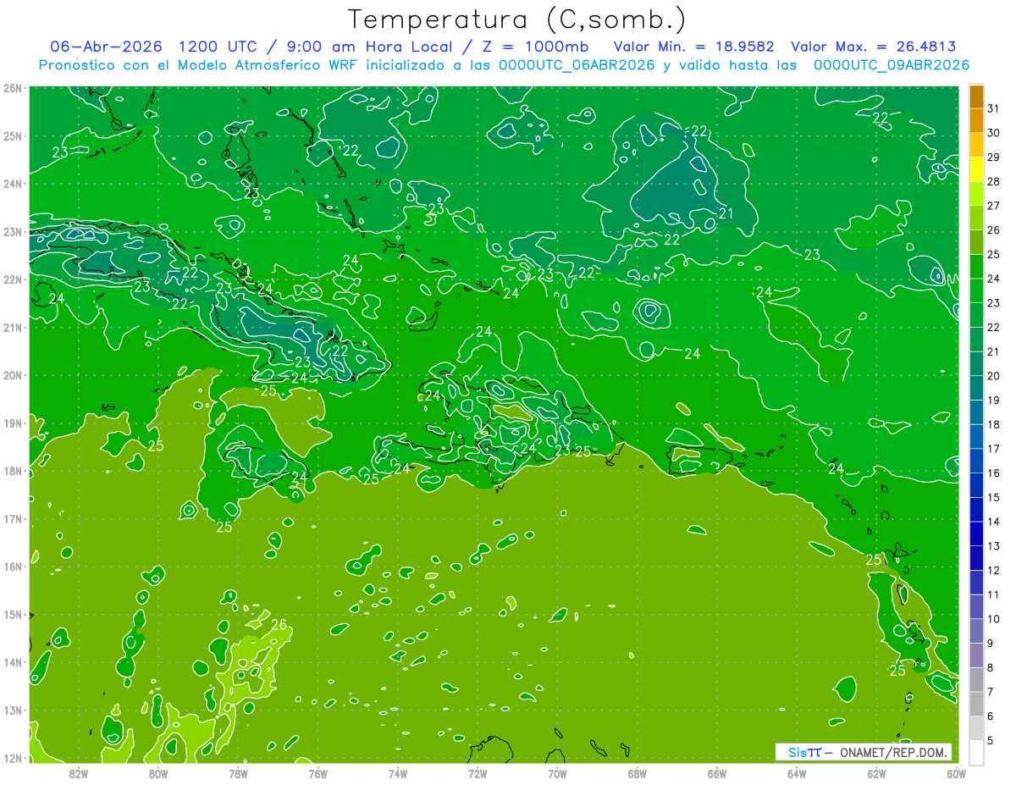This screenshot has height=785, width=1016.
Task: Click the 21 contour label near 66W
Action: click(x=725, y=213)
